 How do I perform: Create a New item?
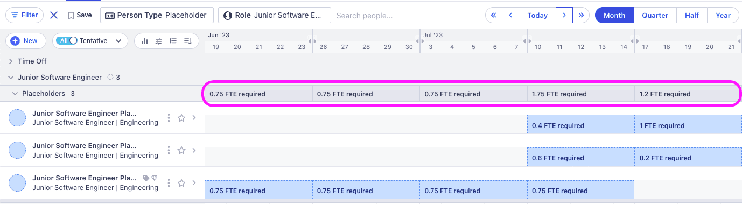tap(25, 41)
